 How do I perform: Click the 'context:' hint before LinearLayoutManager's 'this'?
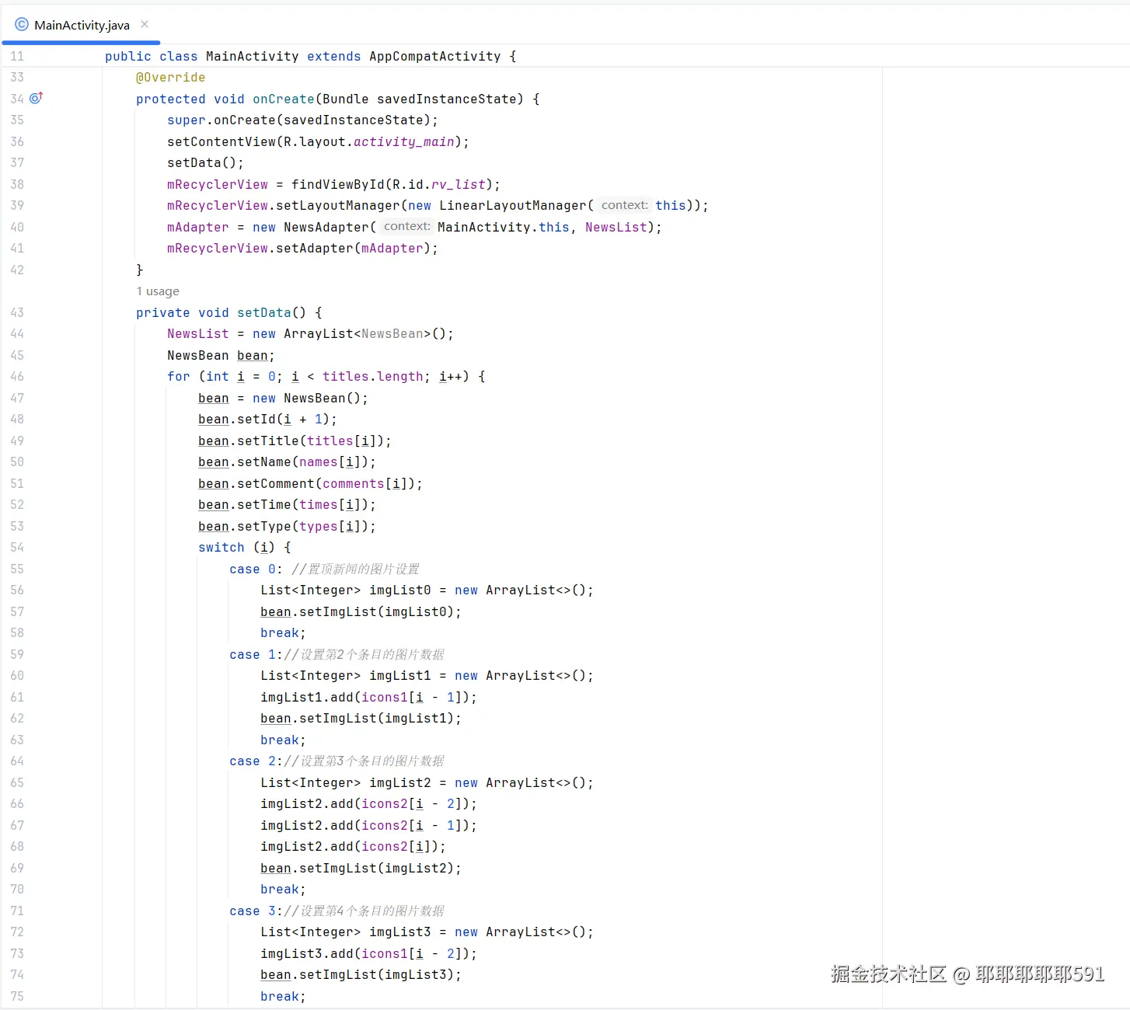[x=624, y=205]
